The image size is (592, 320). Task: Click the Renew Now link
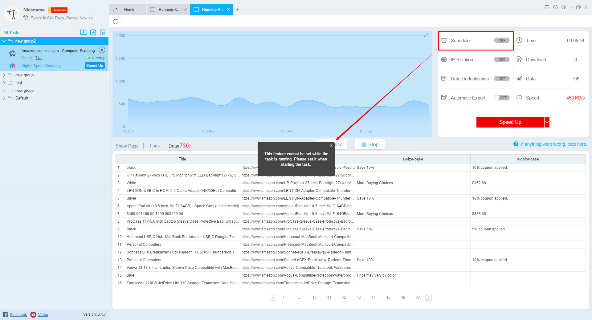pyautogui.click(x=80, y=18)
